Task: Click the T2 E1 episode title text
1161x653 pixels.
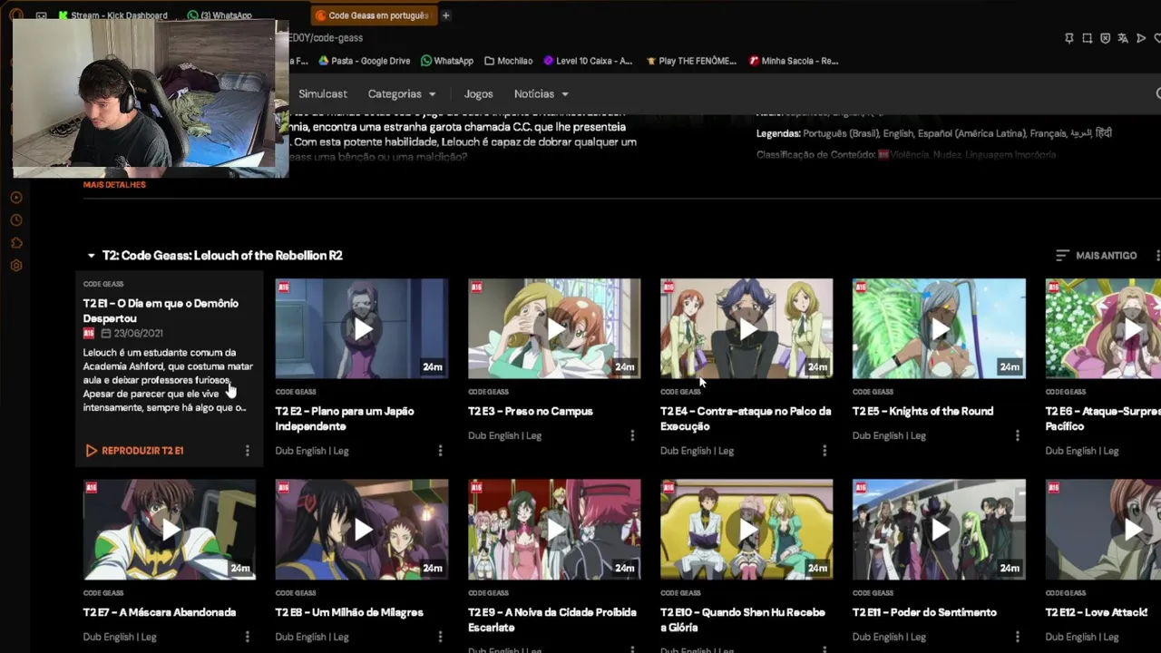Action: [161, 311]
